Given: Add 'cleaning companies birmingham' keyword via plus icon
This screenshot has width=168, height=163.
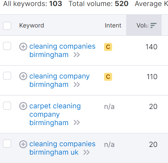Looking at the screenshot, I should [x=23, y=47].
